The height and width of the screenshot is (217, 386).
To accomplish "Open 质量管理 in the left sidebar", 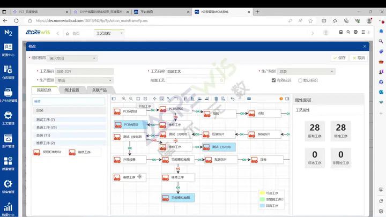I will pyautogui.click(x=8, y=163).
